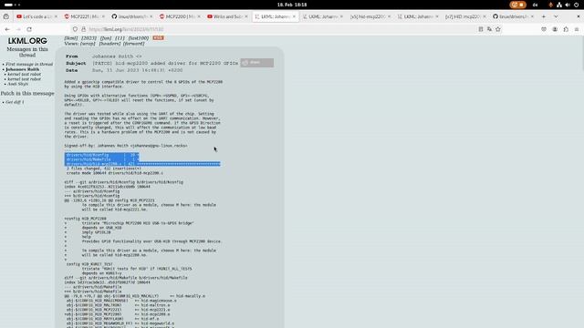Click the highlighted 'drivers/hid/Kconfig' diffstat line

(x=101, y=155)
